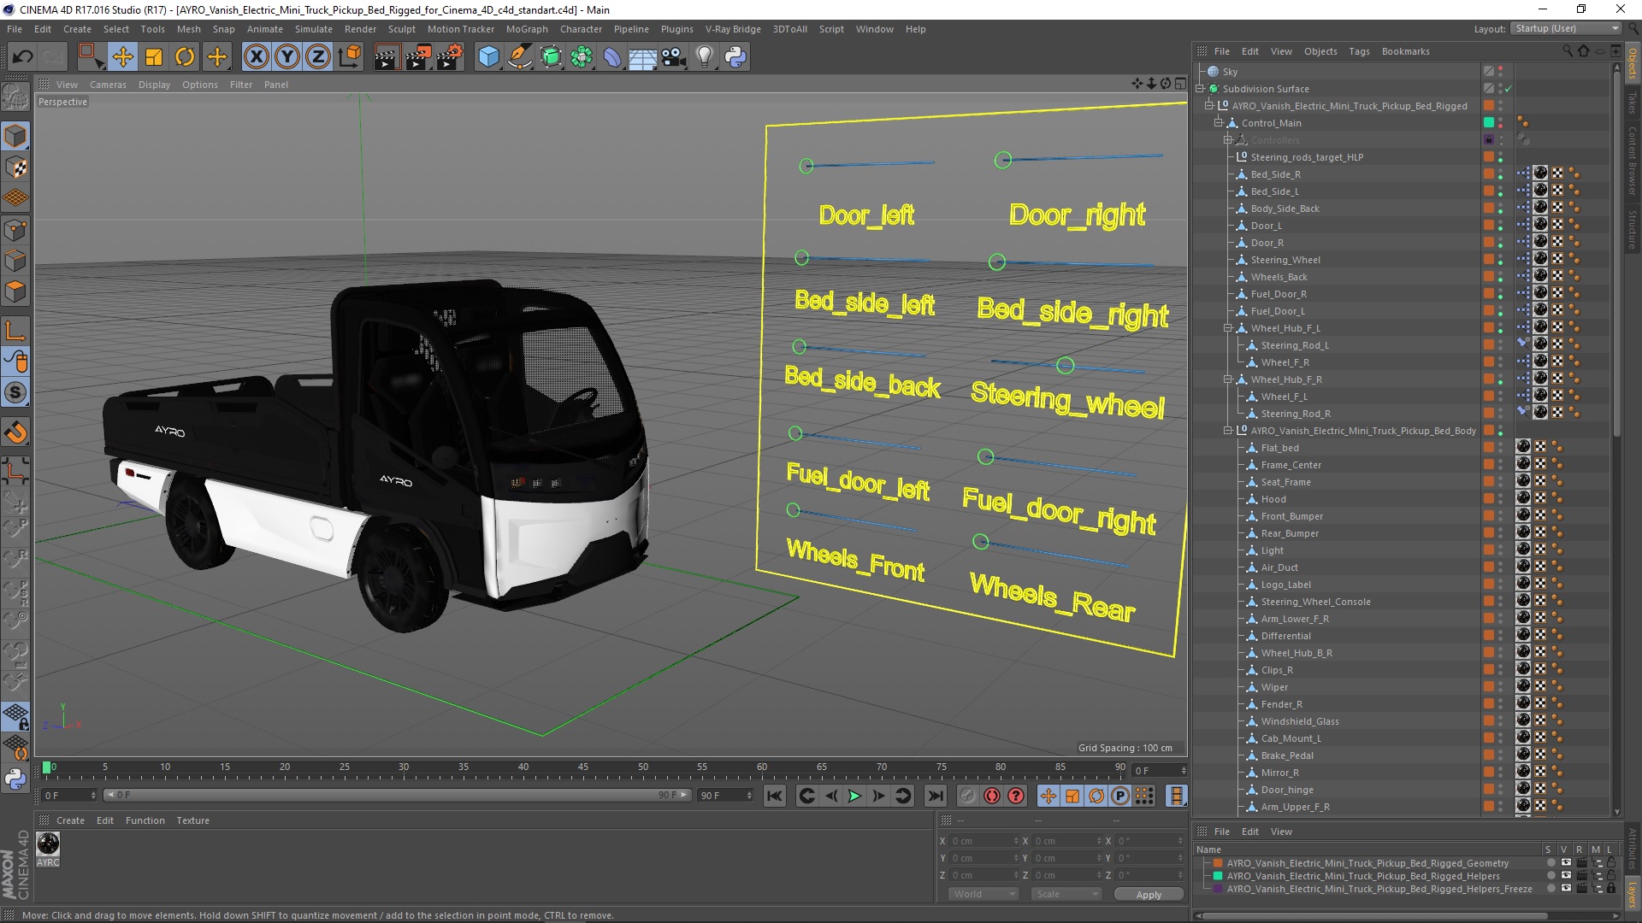This screenshot has height=923, width=1642.
Task: Click purple swatch of Helpers_Freeze layer
Action: (x=1218, y=889)
